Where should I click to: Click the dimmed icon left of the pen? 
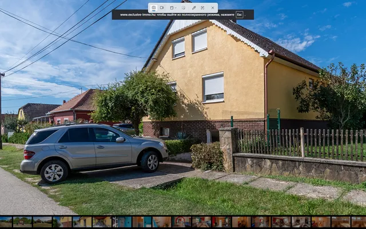(184, 7)
